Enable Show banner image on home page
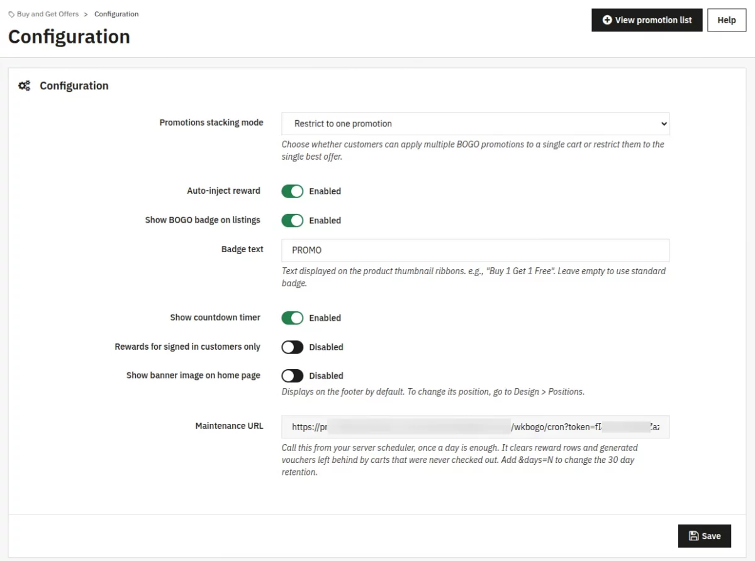Screen dimensions: 755x561 (293, 376)
